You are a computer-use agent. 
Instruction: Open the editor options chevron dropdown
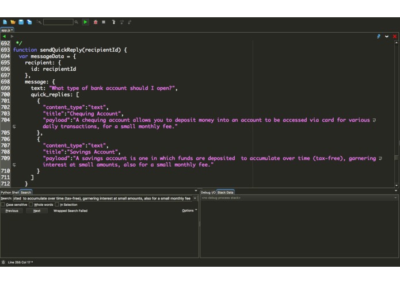[387, 36]
